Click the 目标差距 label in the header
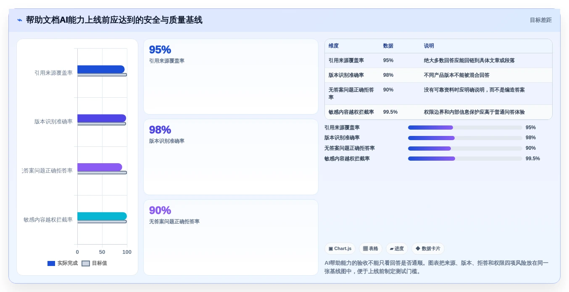 (x=540, y=20)
